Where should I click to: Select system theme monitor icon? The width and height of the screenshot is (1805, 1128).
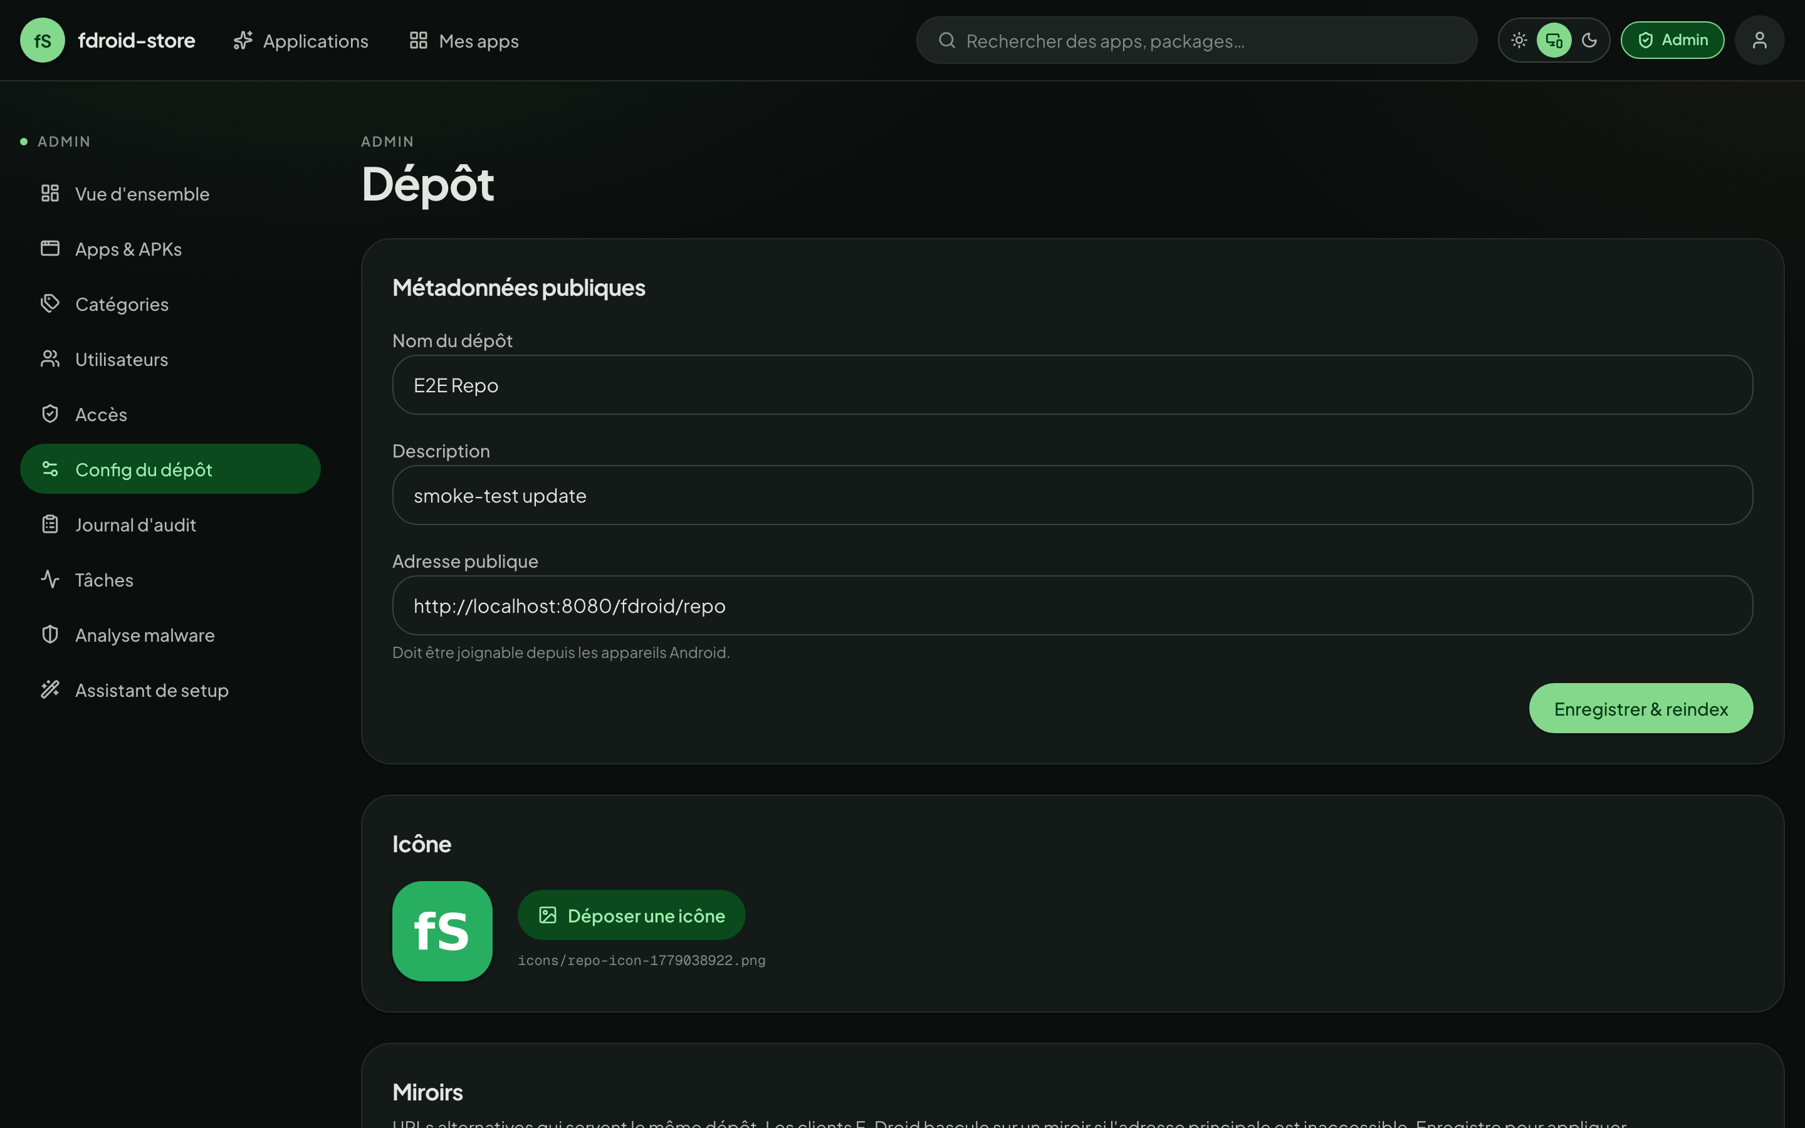[1554, 40]
